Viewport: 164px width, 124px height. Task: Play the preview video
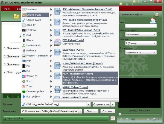pos(121,119)
